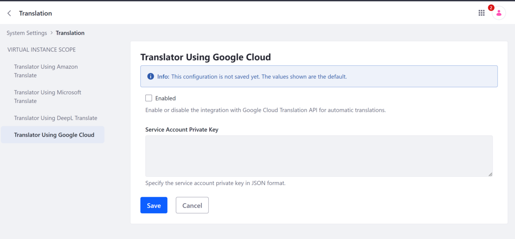Viewport: 515px width, 239px height.
Task: Click the Enabled checkbox label text
Action: (165, 98)
